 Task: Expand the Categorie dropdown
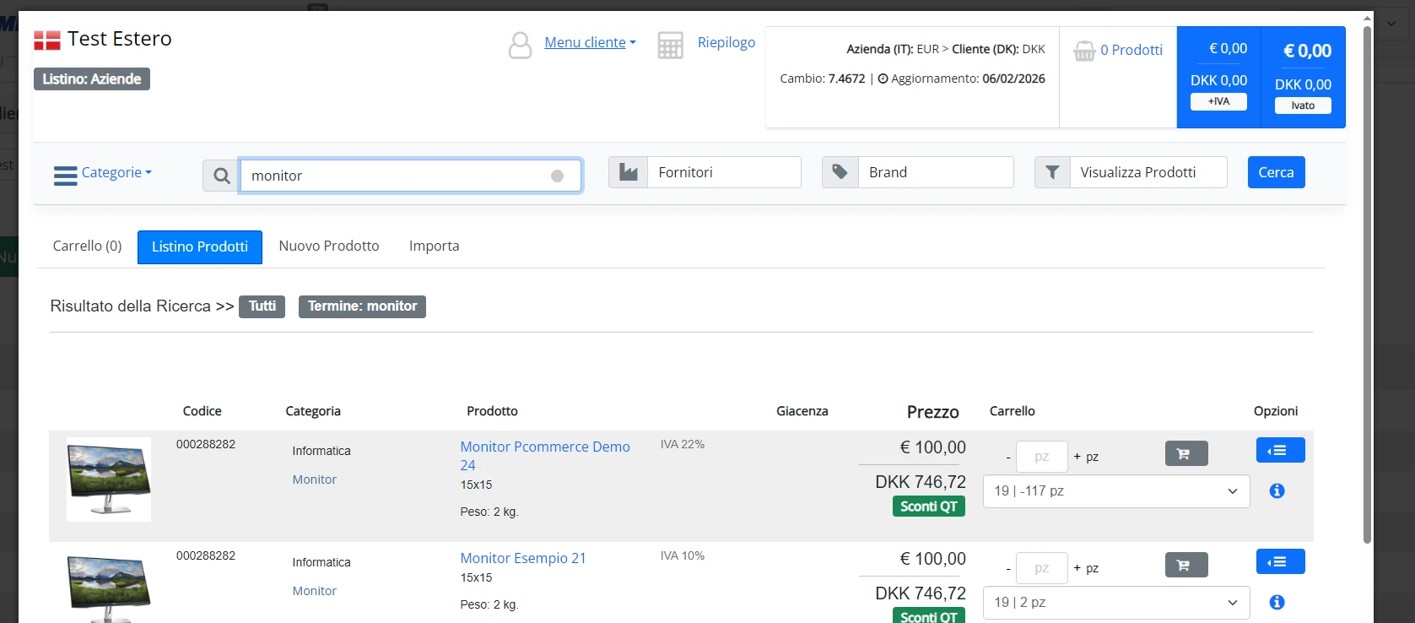pyautogui.click(x=103, y=173)
